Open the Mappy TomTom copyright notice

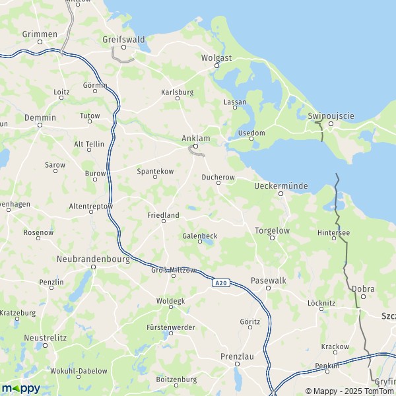350,391
